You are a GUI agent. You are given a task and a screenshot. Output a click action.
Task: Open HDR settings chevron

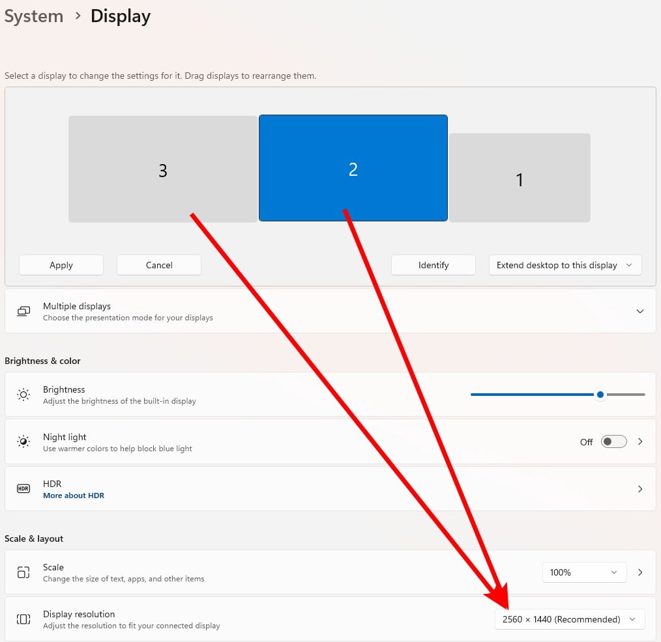(x=640, y=489)
